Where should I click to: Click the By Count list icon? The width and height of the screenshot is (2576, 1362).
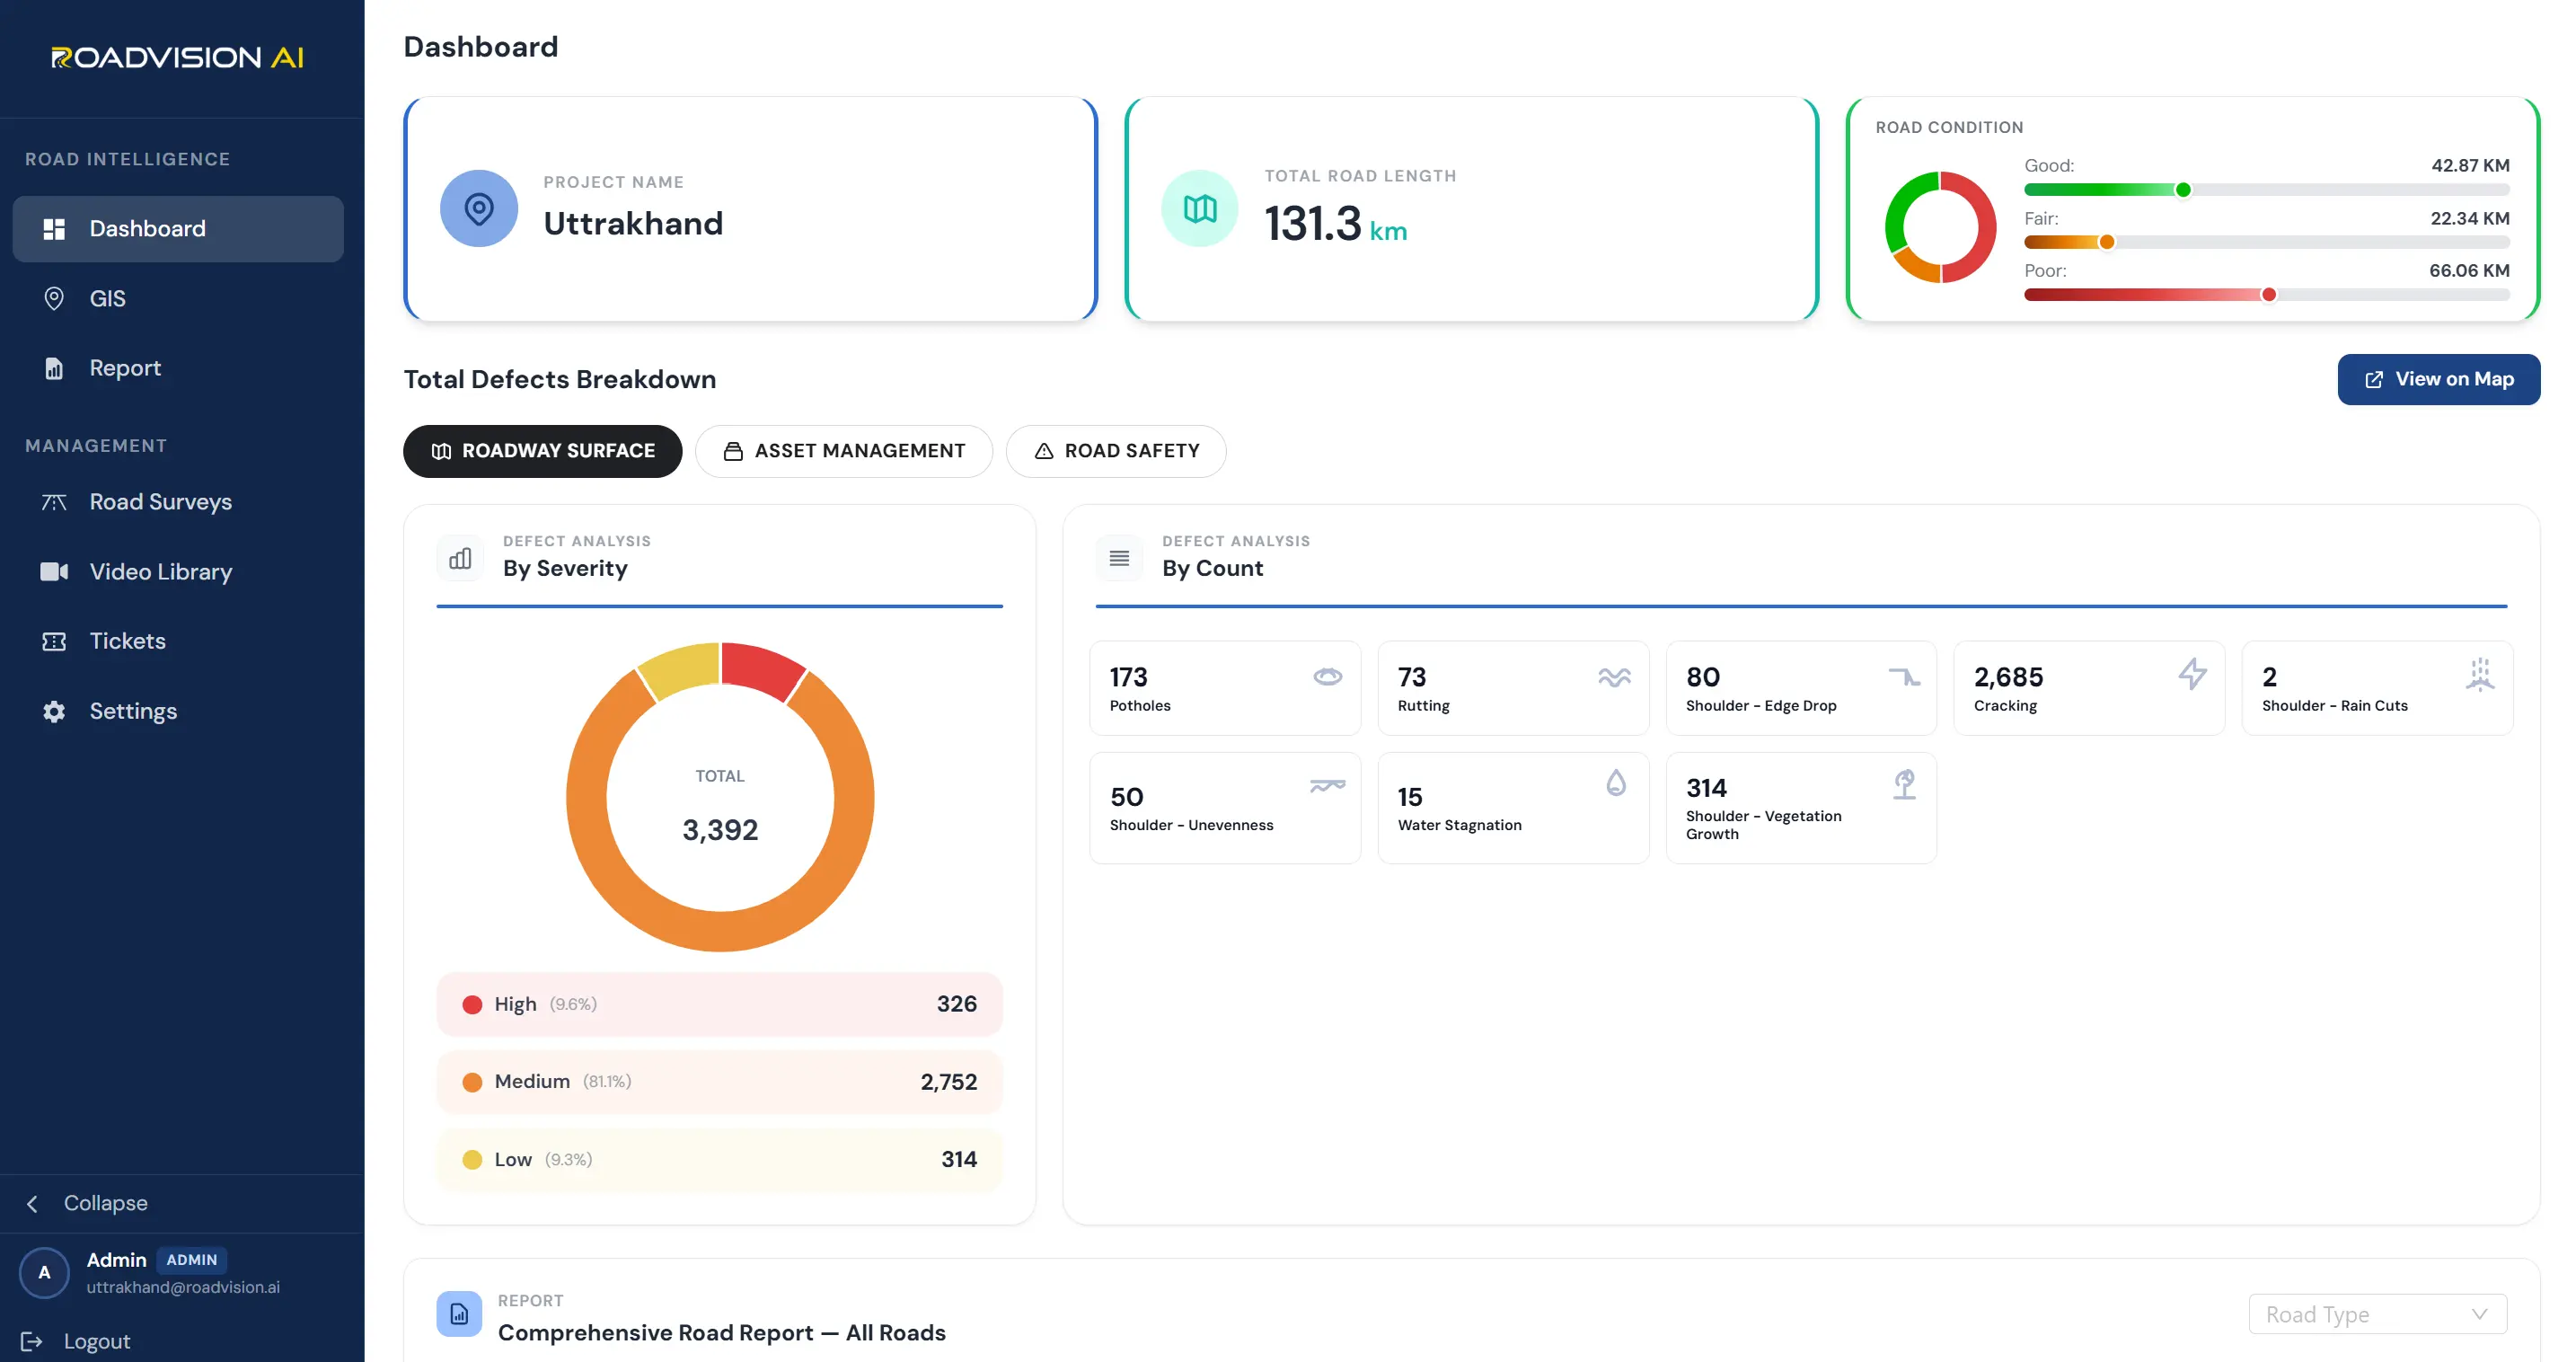pos(1119,558)
